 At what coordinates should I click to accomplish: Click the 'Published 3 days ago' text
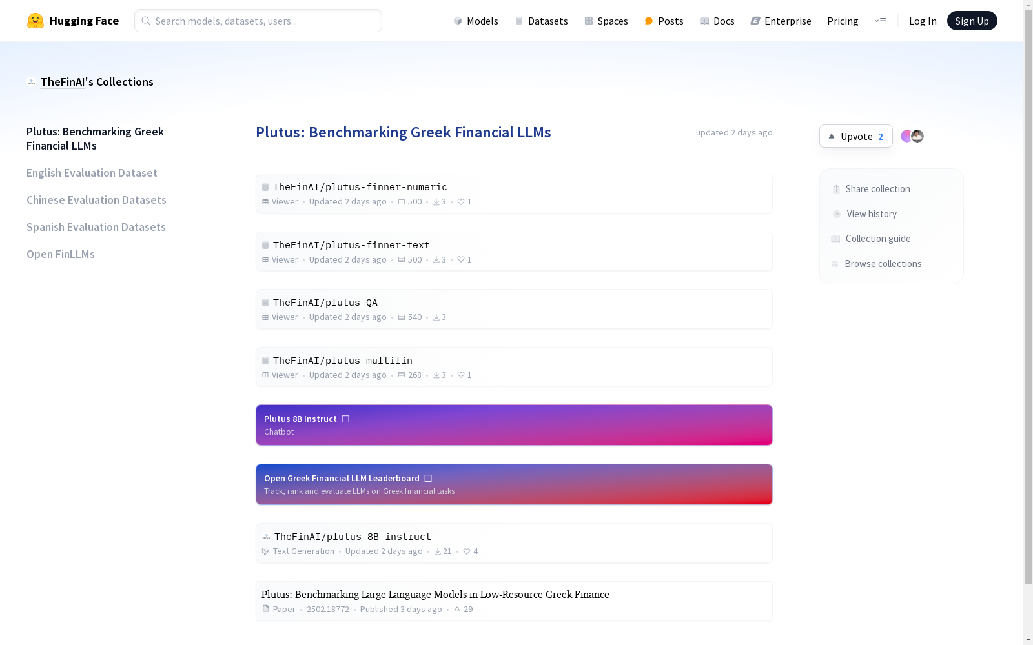(x=401, y=610)
